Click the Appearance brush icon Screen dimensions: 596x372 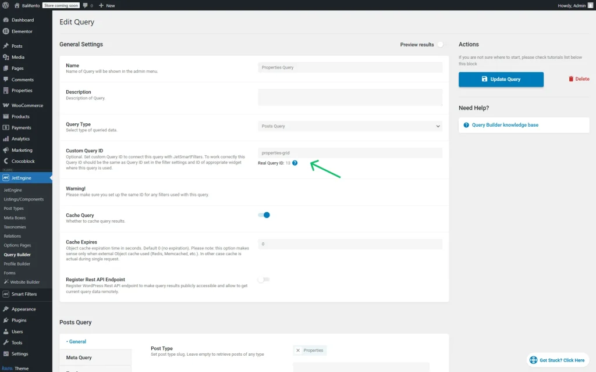pyautogui.click(x=6, y=309)
